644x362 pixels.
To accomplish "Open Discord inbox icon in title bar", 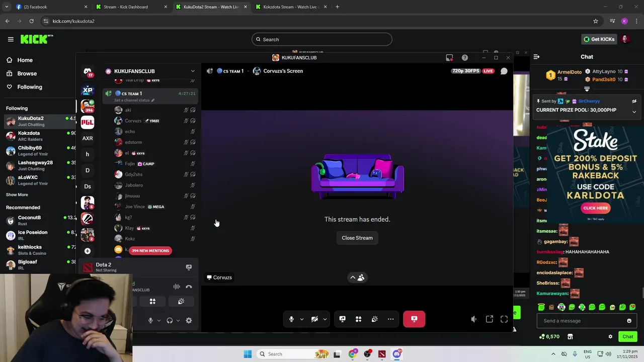I will (449, 57).
